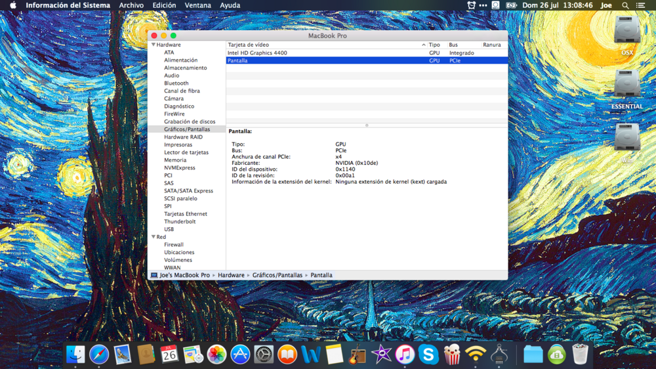Open the Skype dock icon
This screenshot has height=369, width=656.
coord(428,355)
